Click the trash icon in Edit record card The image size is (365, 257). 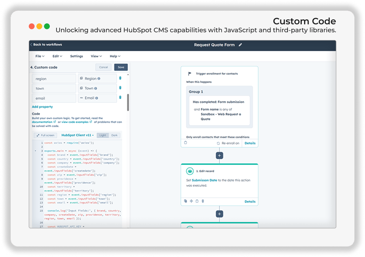tap(203, 201)
